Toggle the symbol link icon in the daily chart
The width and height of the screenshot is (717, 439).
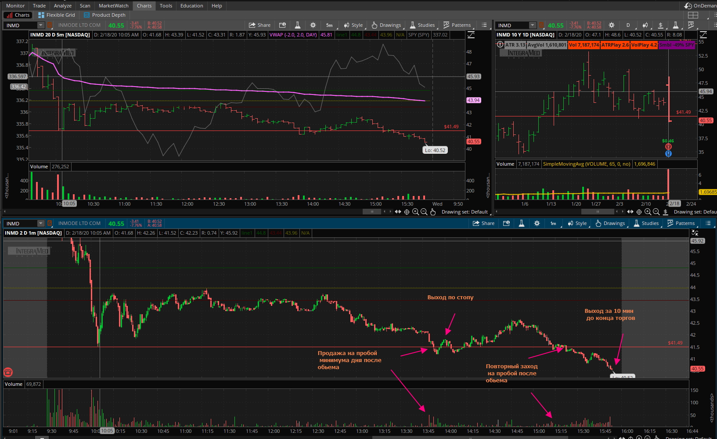[542, 25]
